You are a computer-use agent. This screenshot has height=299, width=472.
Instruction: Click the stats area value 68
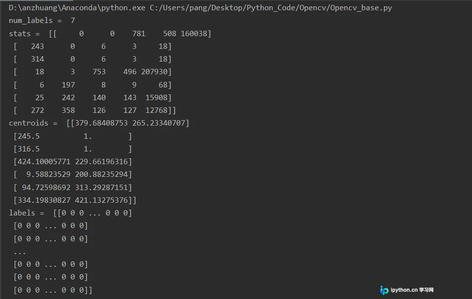click(x=163, y=85)
